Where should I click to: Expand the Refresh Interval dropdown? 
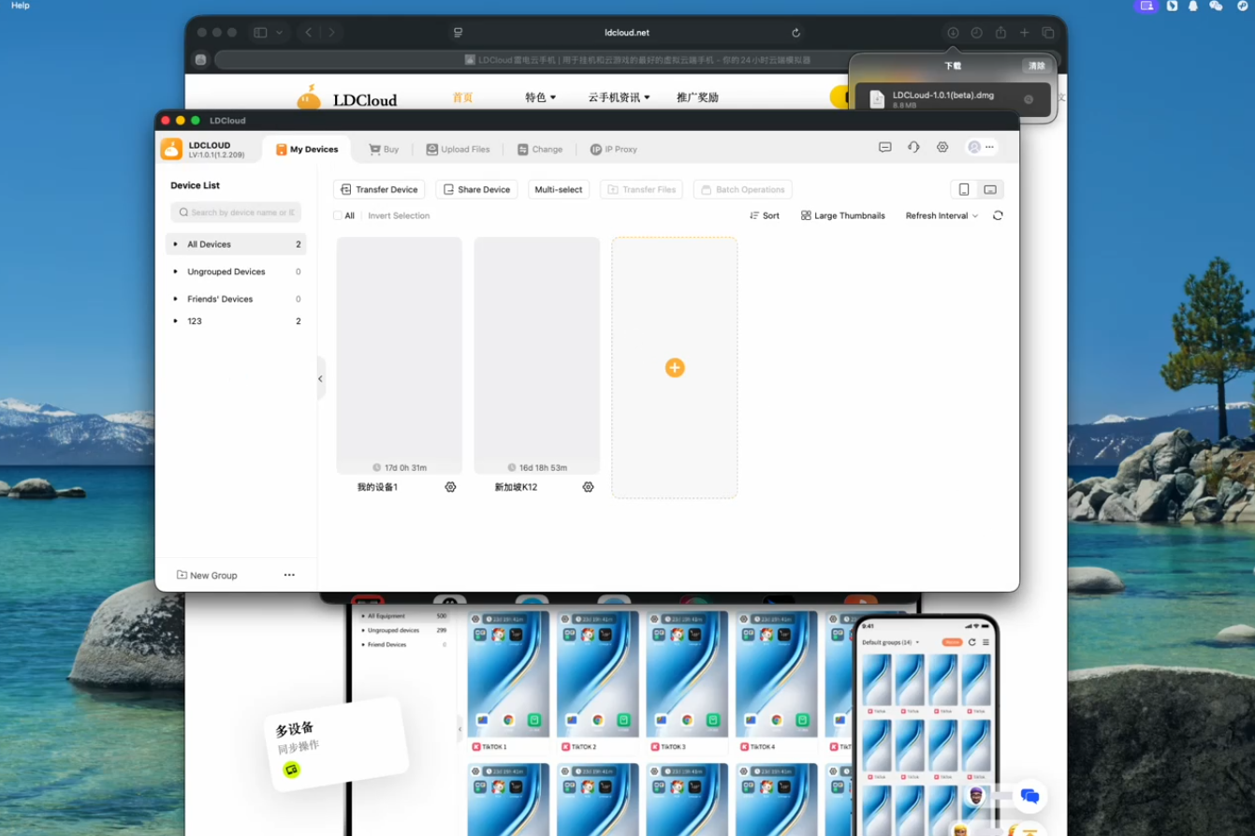pos(941,216)
